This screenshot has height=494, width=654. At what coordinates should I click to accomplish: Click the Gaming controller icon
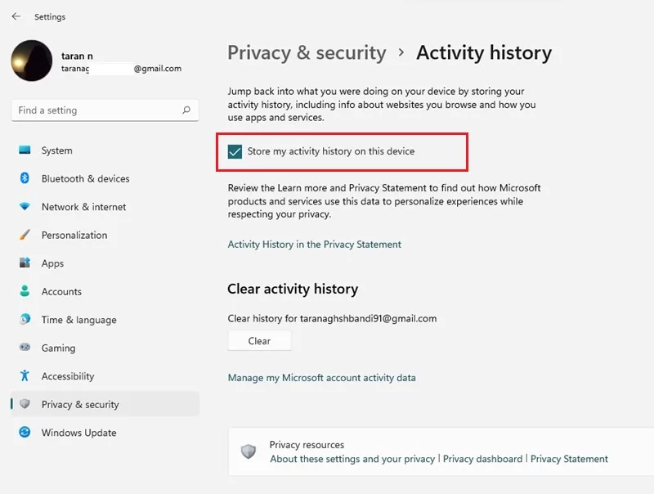25,347
